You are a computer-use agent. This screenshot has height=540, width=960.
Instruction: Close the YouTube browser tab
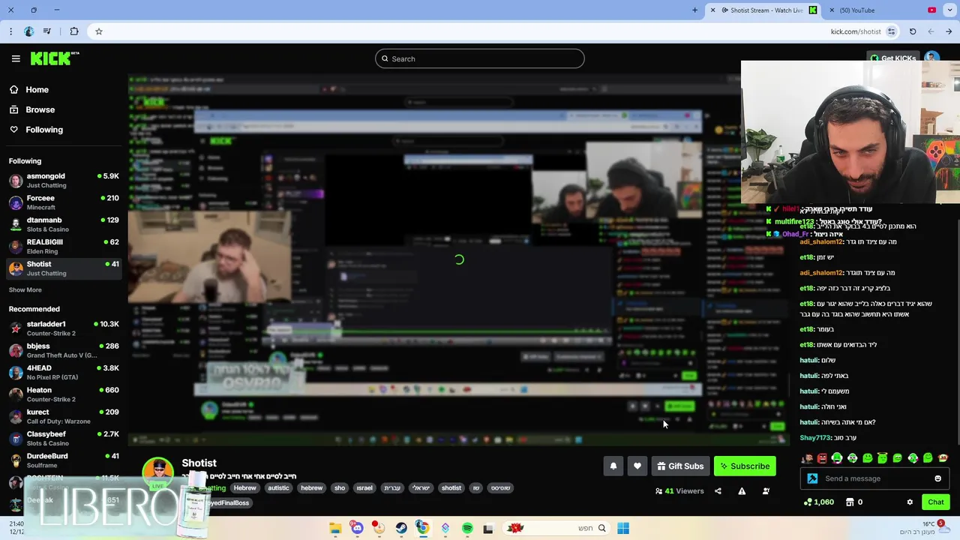click(832, 10)
